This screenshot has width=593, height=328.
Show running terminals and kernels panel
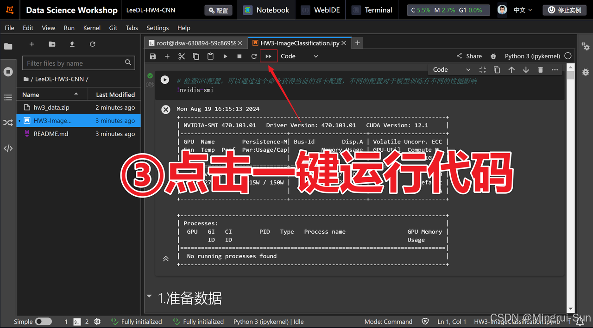tap(8, 72)
